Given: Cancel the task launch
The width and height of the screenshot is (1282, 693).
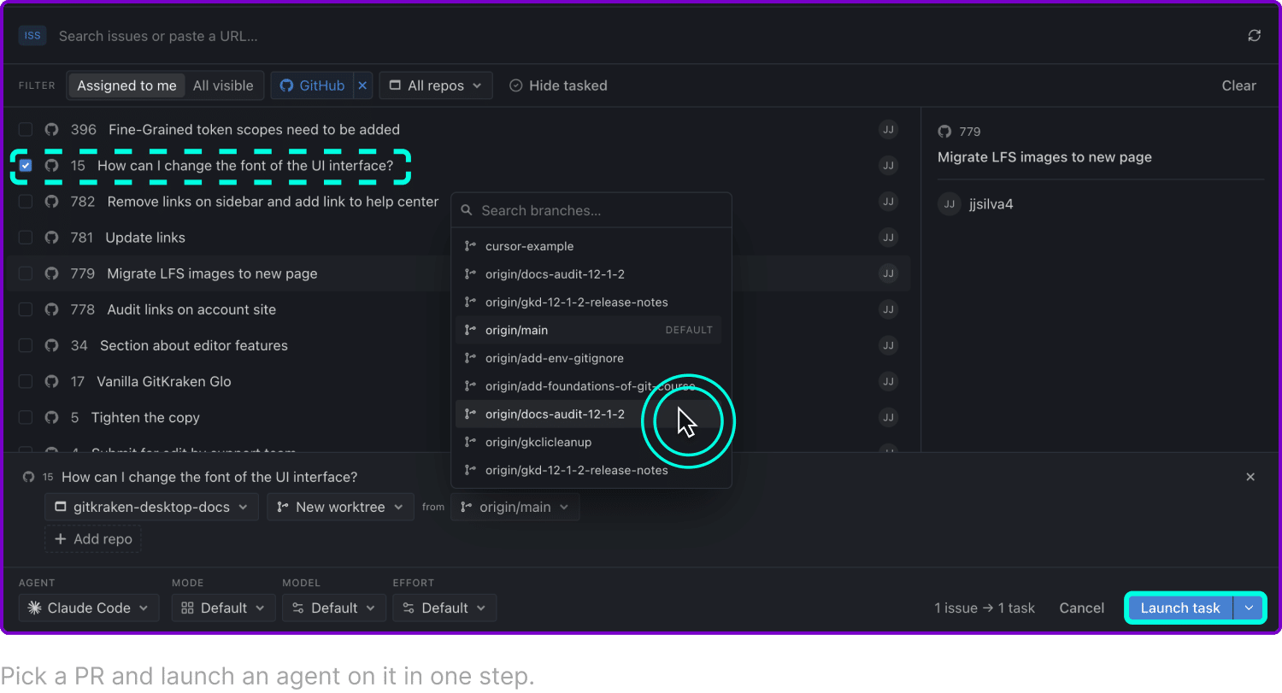Looking at the screenshot, I should (1081, 608).
